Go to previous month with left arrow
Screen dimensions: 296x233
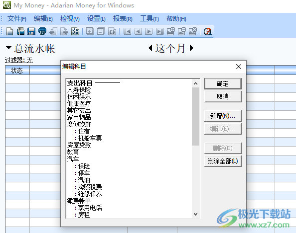coord(150,48)
